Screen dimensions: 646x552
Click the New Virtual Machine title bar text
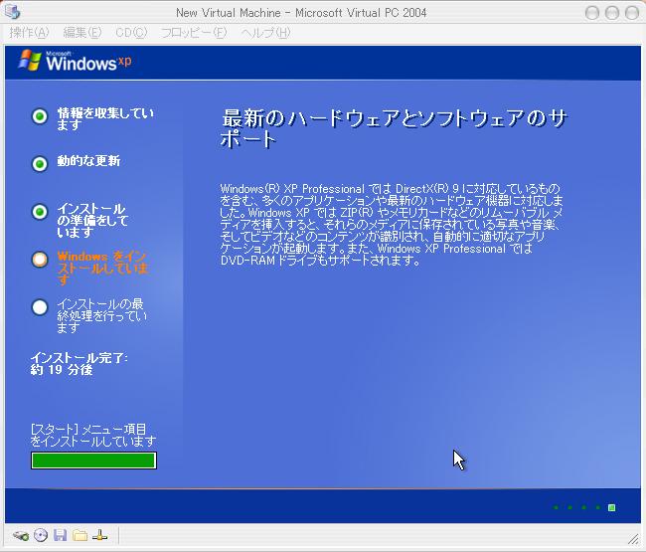coord(301,13)
